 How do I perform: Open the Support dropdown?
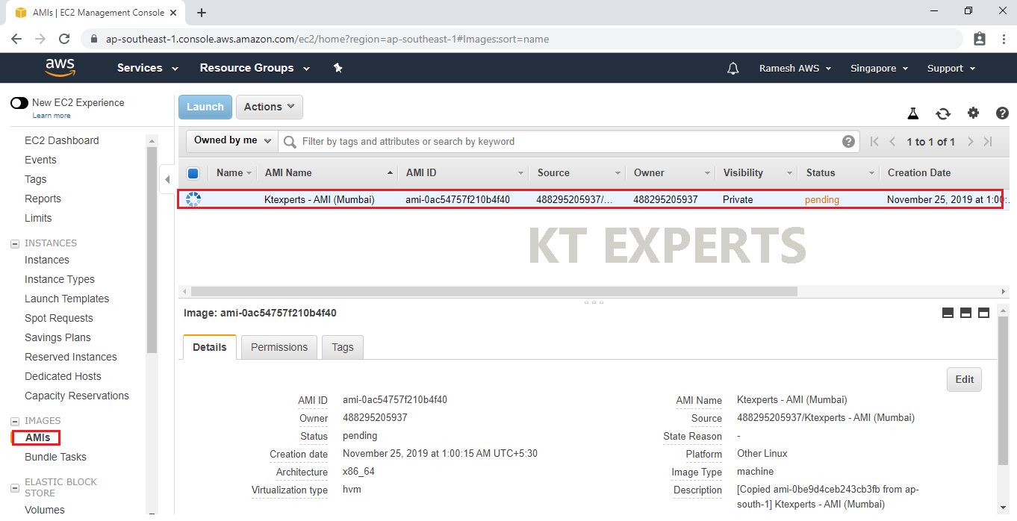coord(951,68)
